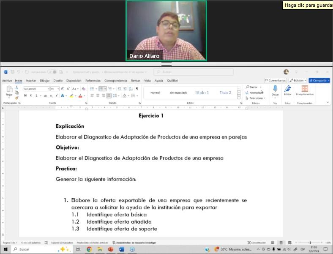333x254 pixels.
Task: Expand the font name dropdown
Action: [x=48, y=89]
